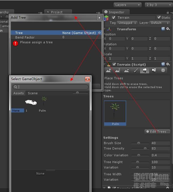
Task: Switch to Assets tab in Select GameObject
Action: [x=18, y=93]
